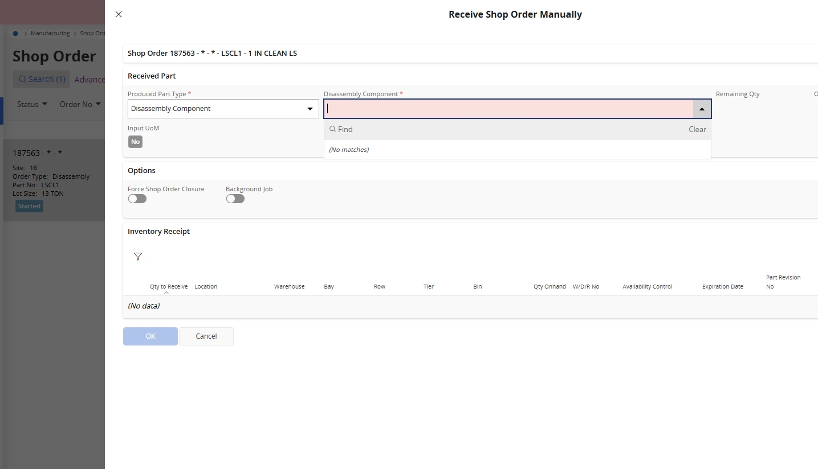Open Manufacturing in the breadcrumb
The width and height of the screenshot is (818, 469).
[x=50, y=34]
